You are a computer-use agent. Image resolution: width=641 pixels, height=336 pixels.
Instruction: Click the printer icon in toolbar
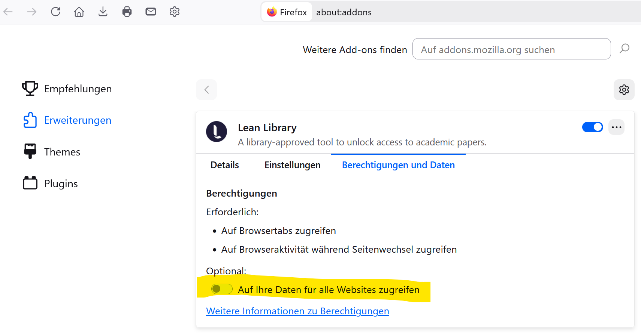[127, 12]
